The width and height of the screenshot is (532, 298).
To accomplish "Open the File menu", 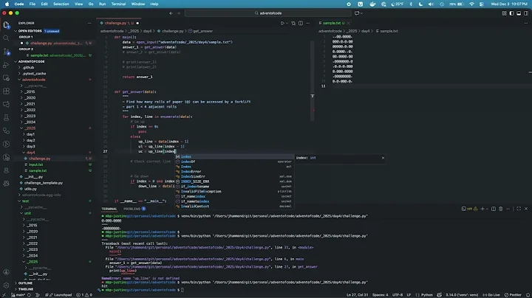I will (33, 4).
